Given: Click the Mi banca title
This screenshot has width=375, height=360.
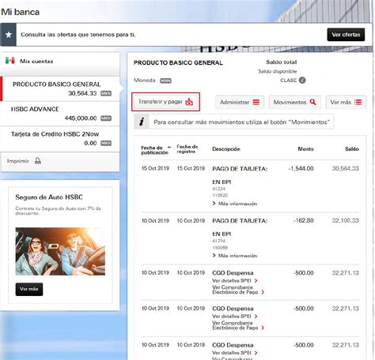Looking at the screenshot, I should 21,12.
